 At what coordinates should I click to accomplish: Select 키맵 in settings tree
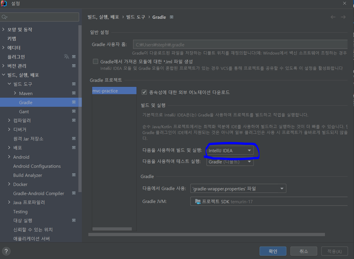point(12,38)
